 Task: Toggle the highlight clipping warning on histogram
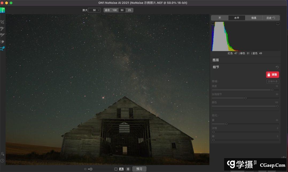pos(278,23)
